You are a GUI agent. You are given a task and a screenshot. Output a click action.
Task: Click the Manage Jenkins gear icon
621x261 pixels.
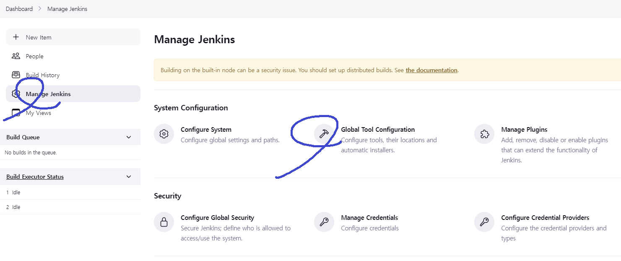(16, 94)
